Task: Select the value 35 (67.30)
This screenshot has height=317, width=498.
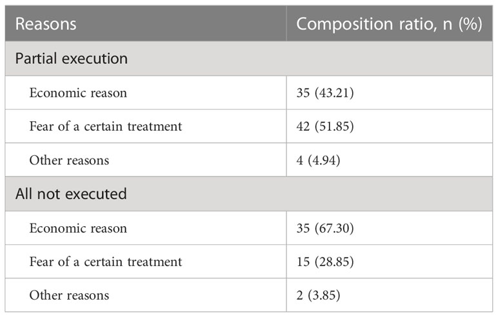Action: (x=325, y=228)
